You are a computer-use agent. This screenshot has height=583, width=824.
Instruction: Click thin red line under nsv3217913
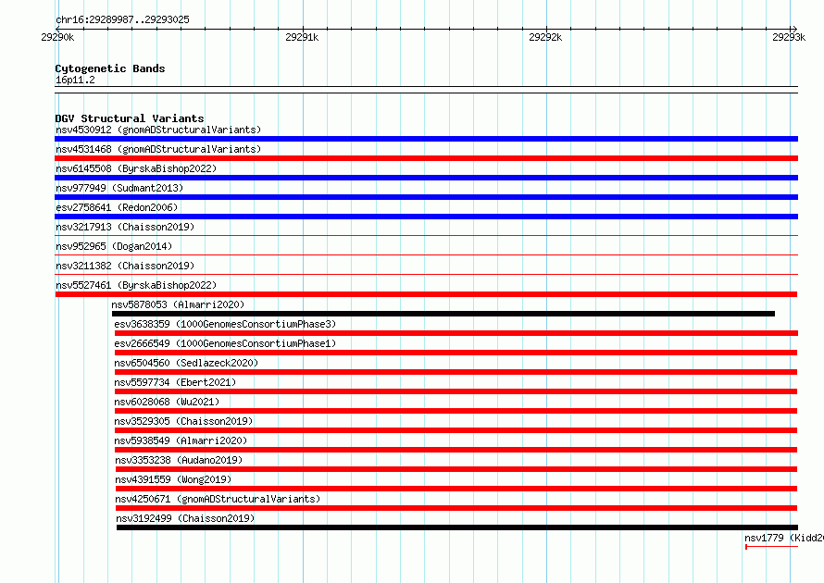(x=426, y=235)
